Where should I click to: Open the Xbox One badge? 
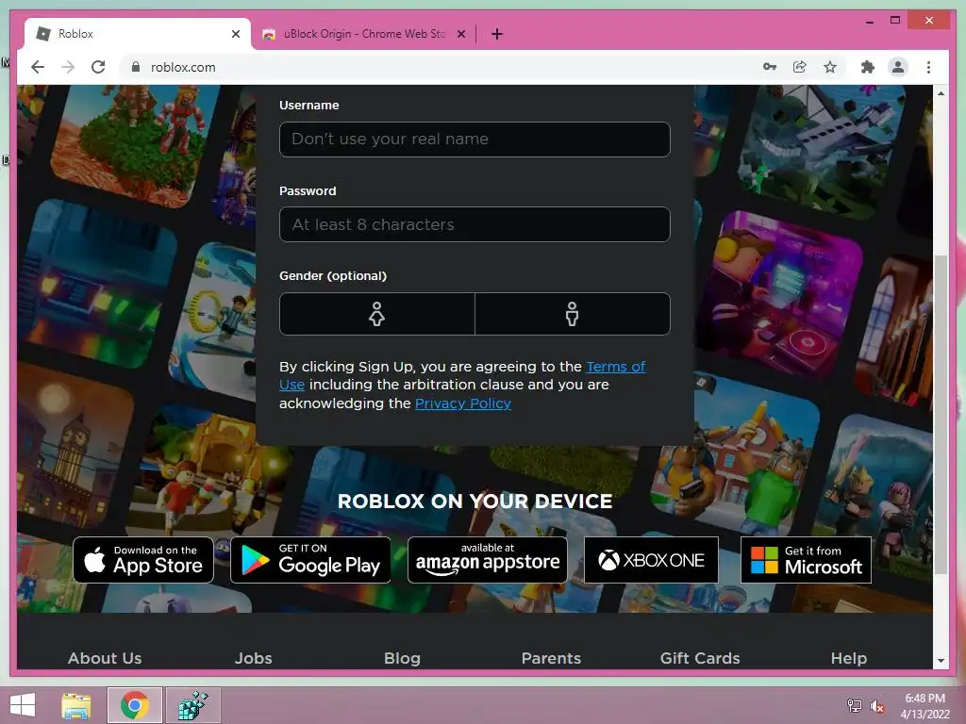click(x=651, y=560)
